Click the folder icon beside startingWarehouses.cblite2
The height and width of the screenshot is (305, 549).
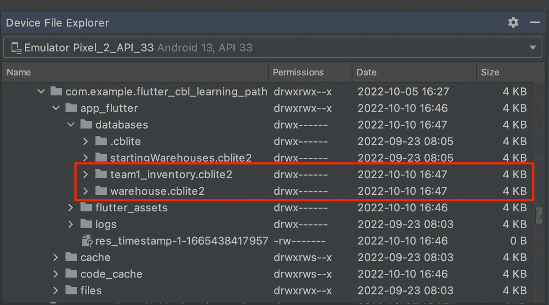(x=101, y=157)
